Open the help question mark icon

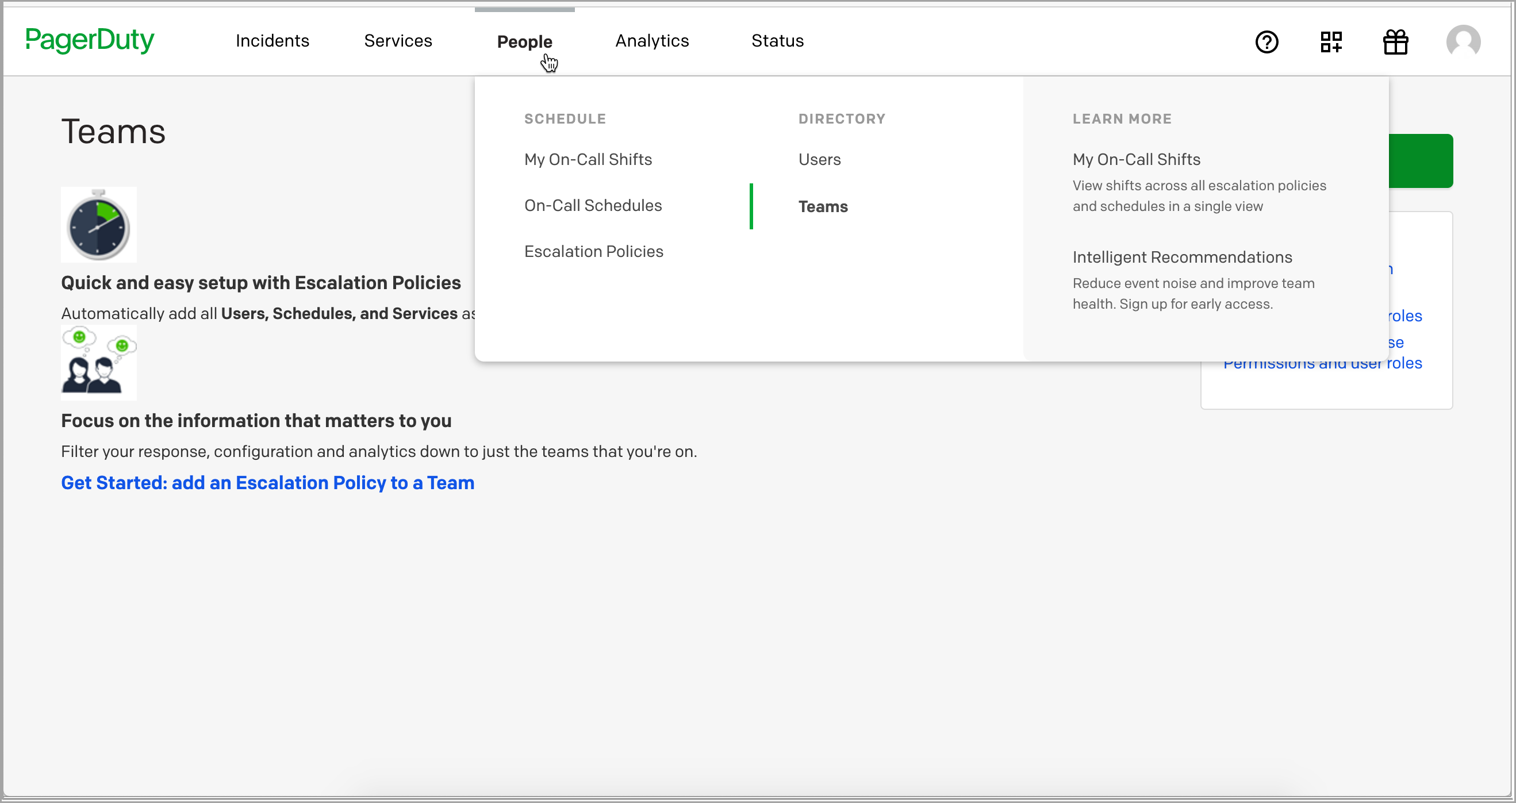1266,42
